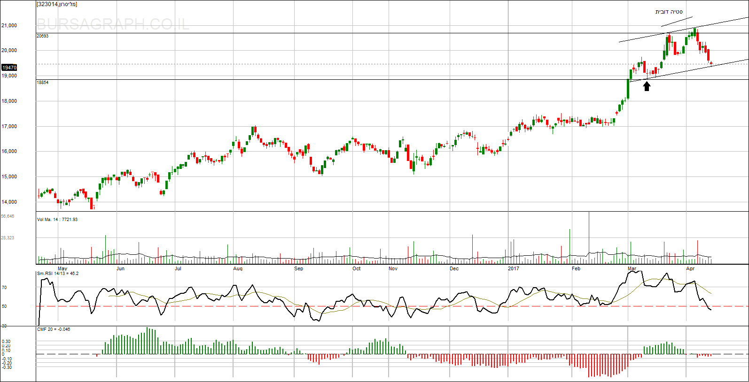Click the Jul label on the time axis
The height and width of the screenshot is (382, 749).
[x=178, y=269]
